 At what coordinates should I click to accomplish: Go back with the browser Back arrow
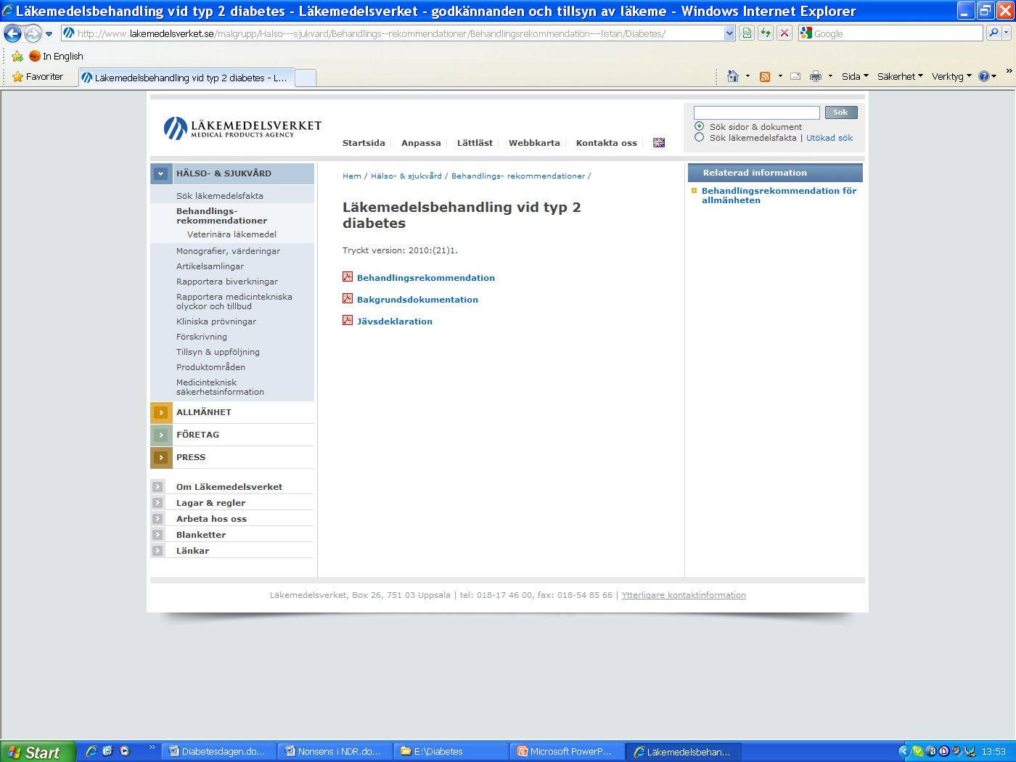(x=12, y=33)
